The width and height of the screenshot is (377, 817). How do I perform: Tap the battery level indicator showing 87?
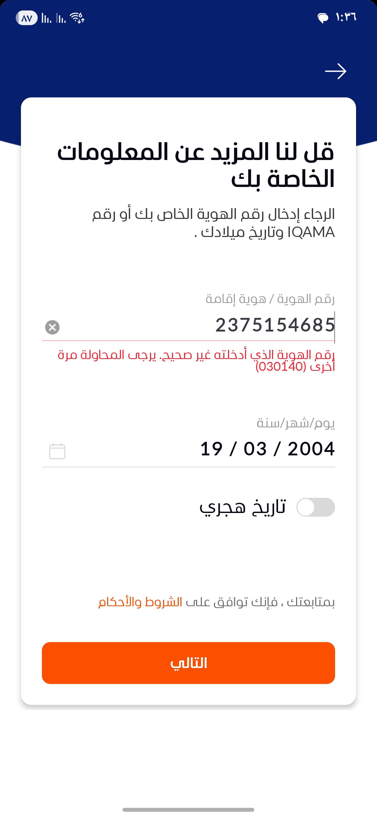(x=27, y=18)
